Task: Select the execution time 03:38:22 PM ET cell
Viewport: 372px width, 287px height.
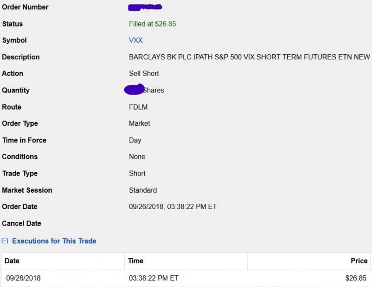Action: coord(153,278)
